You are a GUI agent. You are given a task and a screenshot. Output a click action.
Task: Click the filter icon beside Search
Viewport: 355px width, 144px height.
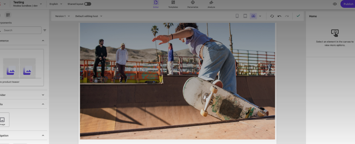click(45, 30)
